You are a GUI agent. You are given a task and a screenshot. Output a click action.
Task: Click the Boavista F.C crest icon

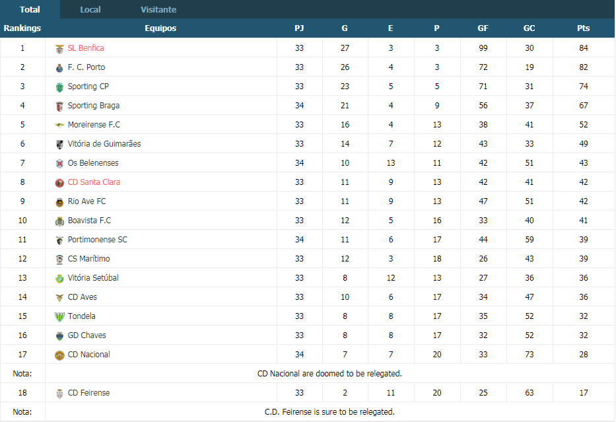pyautogui.click(x=59, y=221)
